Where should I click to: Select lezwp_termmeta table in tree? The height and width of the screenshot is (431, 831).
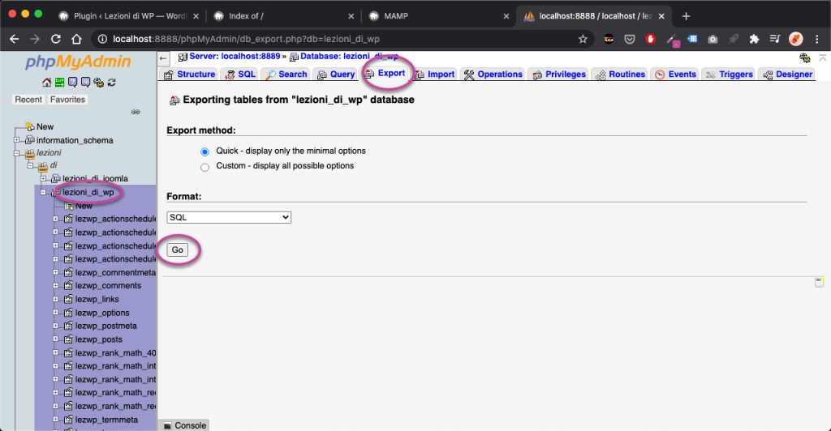106,420
